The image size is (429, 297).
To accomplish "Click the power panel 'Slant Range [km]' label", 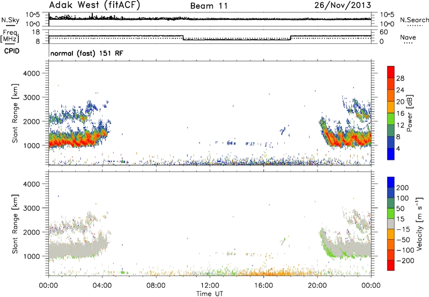I will point(15,113).
